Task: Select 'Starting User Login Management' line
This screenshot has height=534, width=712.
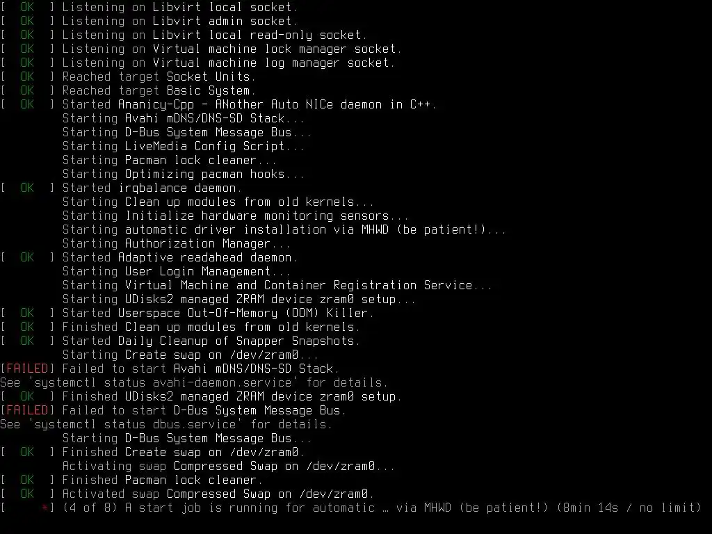Action: [176, 271]
